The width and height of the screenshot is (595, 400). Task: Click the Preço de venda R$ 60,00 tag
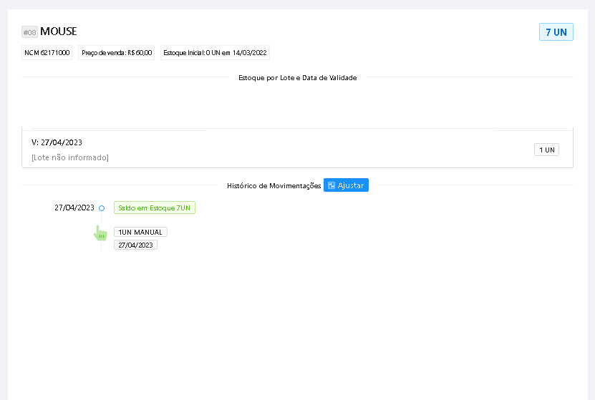click(117, 53)
